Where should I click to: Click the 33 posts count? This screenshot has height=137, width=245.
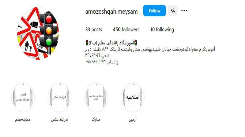click(93, 30)
